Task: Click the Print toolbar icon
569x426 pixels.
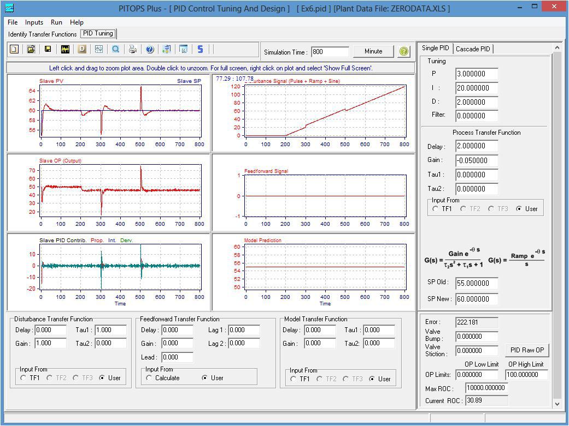Action: click(133, 49)
